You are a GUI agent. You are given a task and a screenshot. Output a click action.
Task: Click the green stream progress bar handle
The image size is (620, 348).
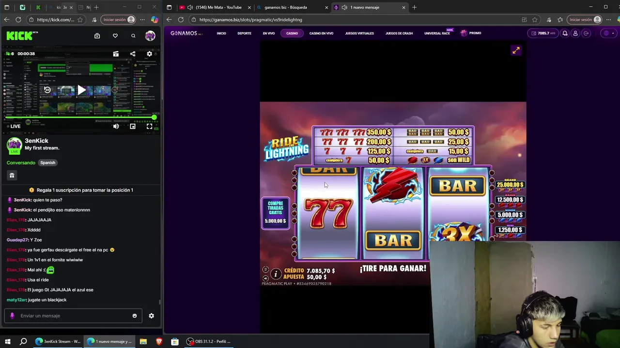154,117
